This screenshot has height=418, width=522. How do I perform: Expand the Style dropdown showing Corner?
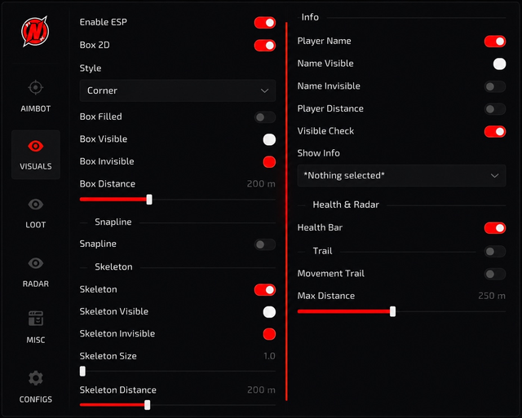pos(178,90)
